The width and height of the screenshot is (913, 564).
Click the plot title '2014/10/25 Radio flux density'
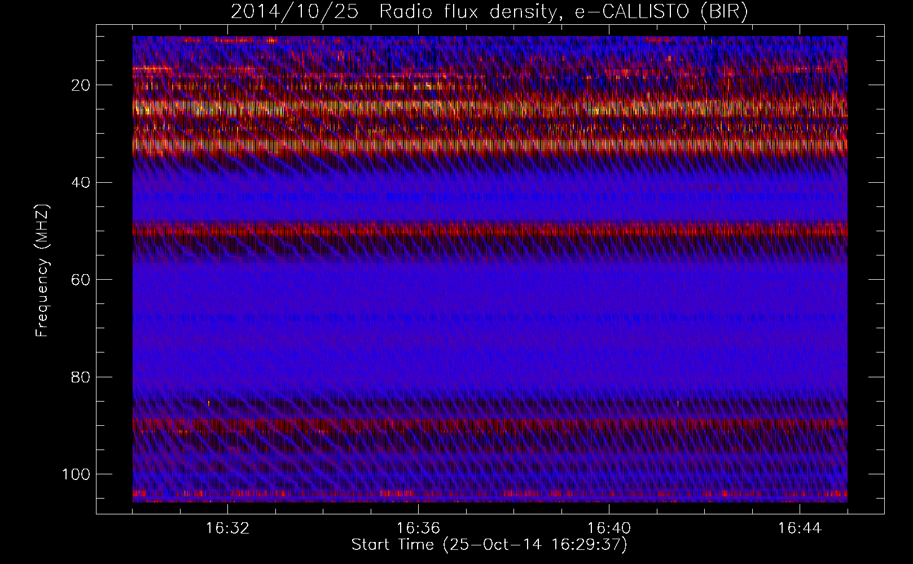[x=489, y=12]
